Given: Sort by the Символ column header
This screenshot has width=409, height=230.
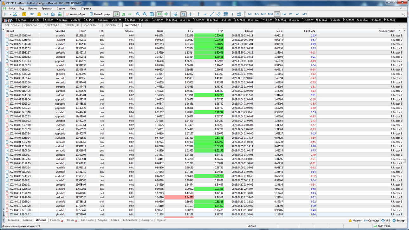Looking at the screenshot, I should 60,31.
